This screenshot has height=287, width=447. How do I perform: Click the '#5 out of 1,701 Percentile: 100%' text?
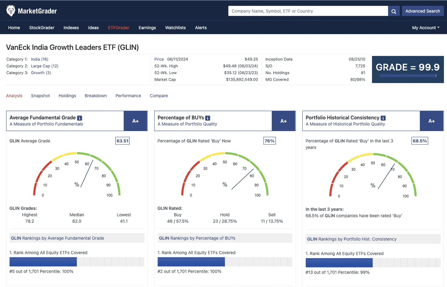click(x=41, y=271)
